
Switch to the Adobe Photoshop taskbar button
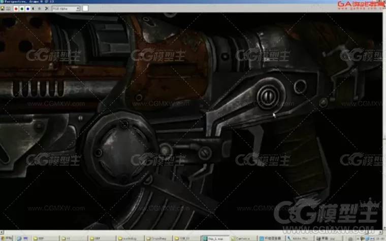coord(300,238)
